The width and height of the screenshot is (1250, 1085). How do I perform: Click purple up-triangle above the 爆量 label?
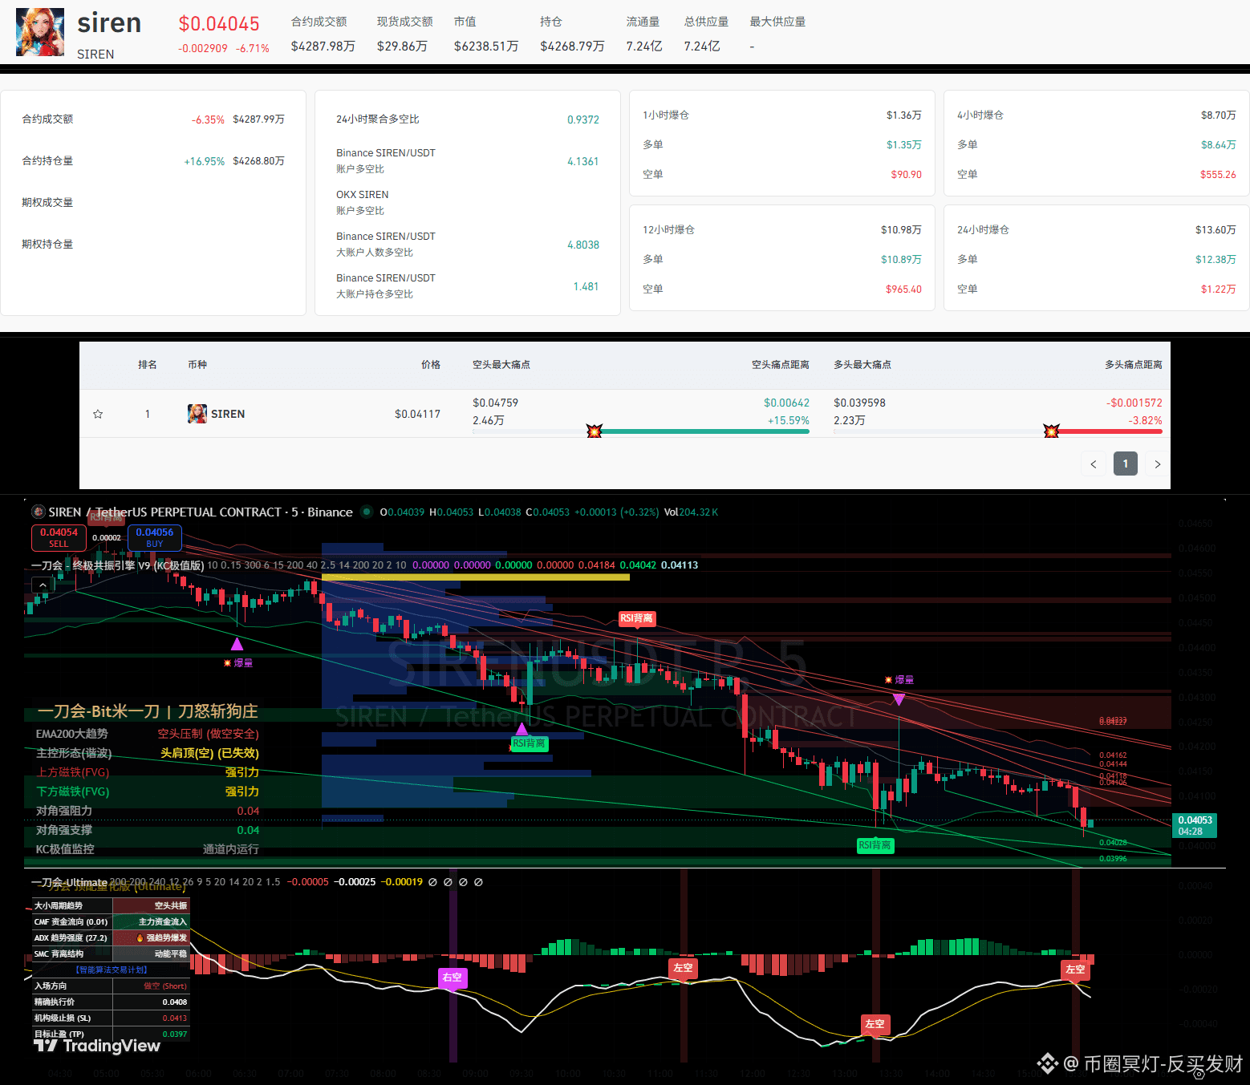pyautogui.click(x=237, y=644)
